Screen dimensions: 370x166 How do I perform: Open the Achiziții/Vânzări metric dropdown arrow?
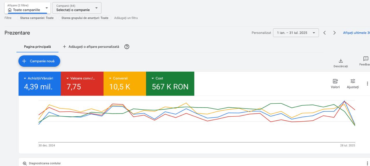(x=25, y=78)
